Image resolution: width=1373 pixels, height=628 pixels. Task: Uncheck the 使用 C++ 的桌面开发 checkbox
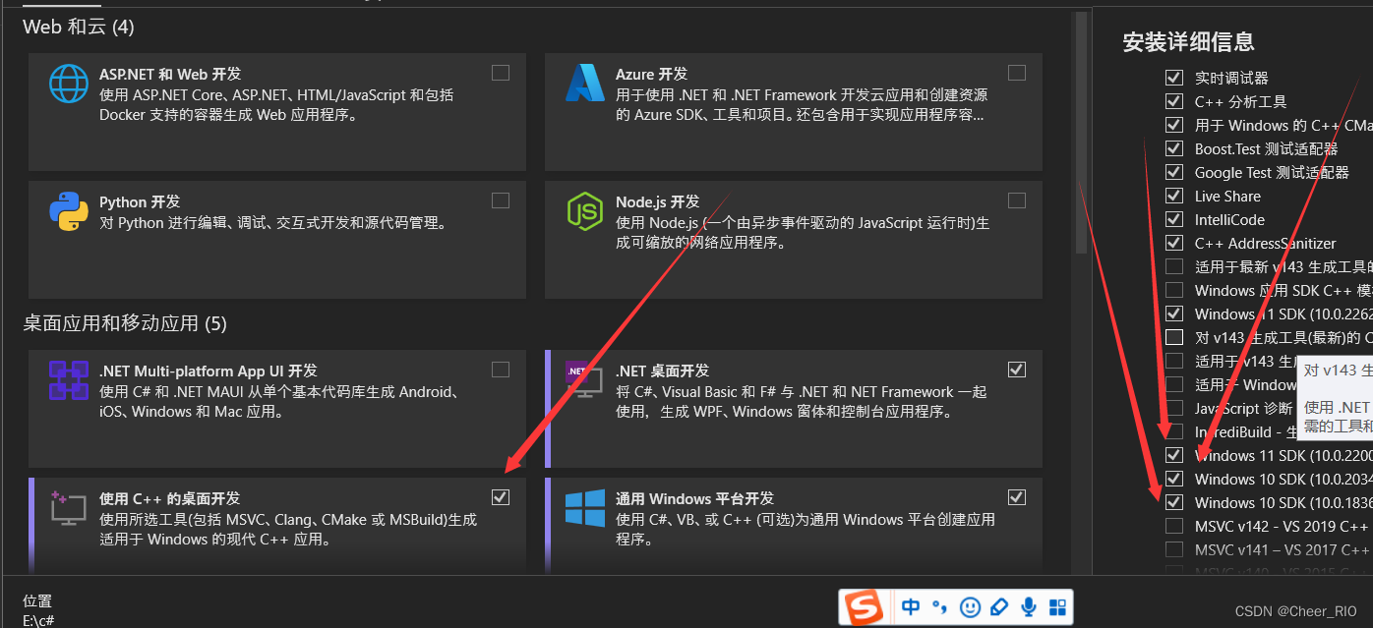pos(501,496)
